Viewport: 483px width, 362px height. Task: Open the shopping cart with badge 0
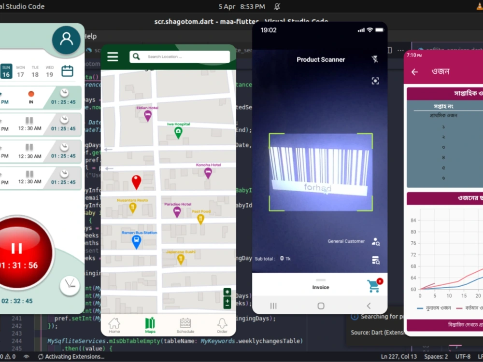point(373,285)
